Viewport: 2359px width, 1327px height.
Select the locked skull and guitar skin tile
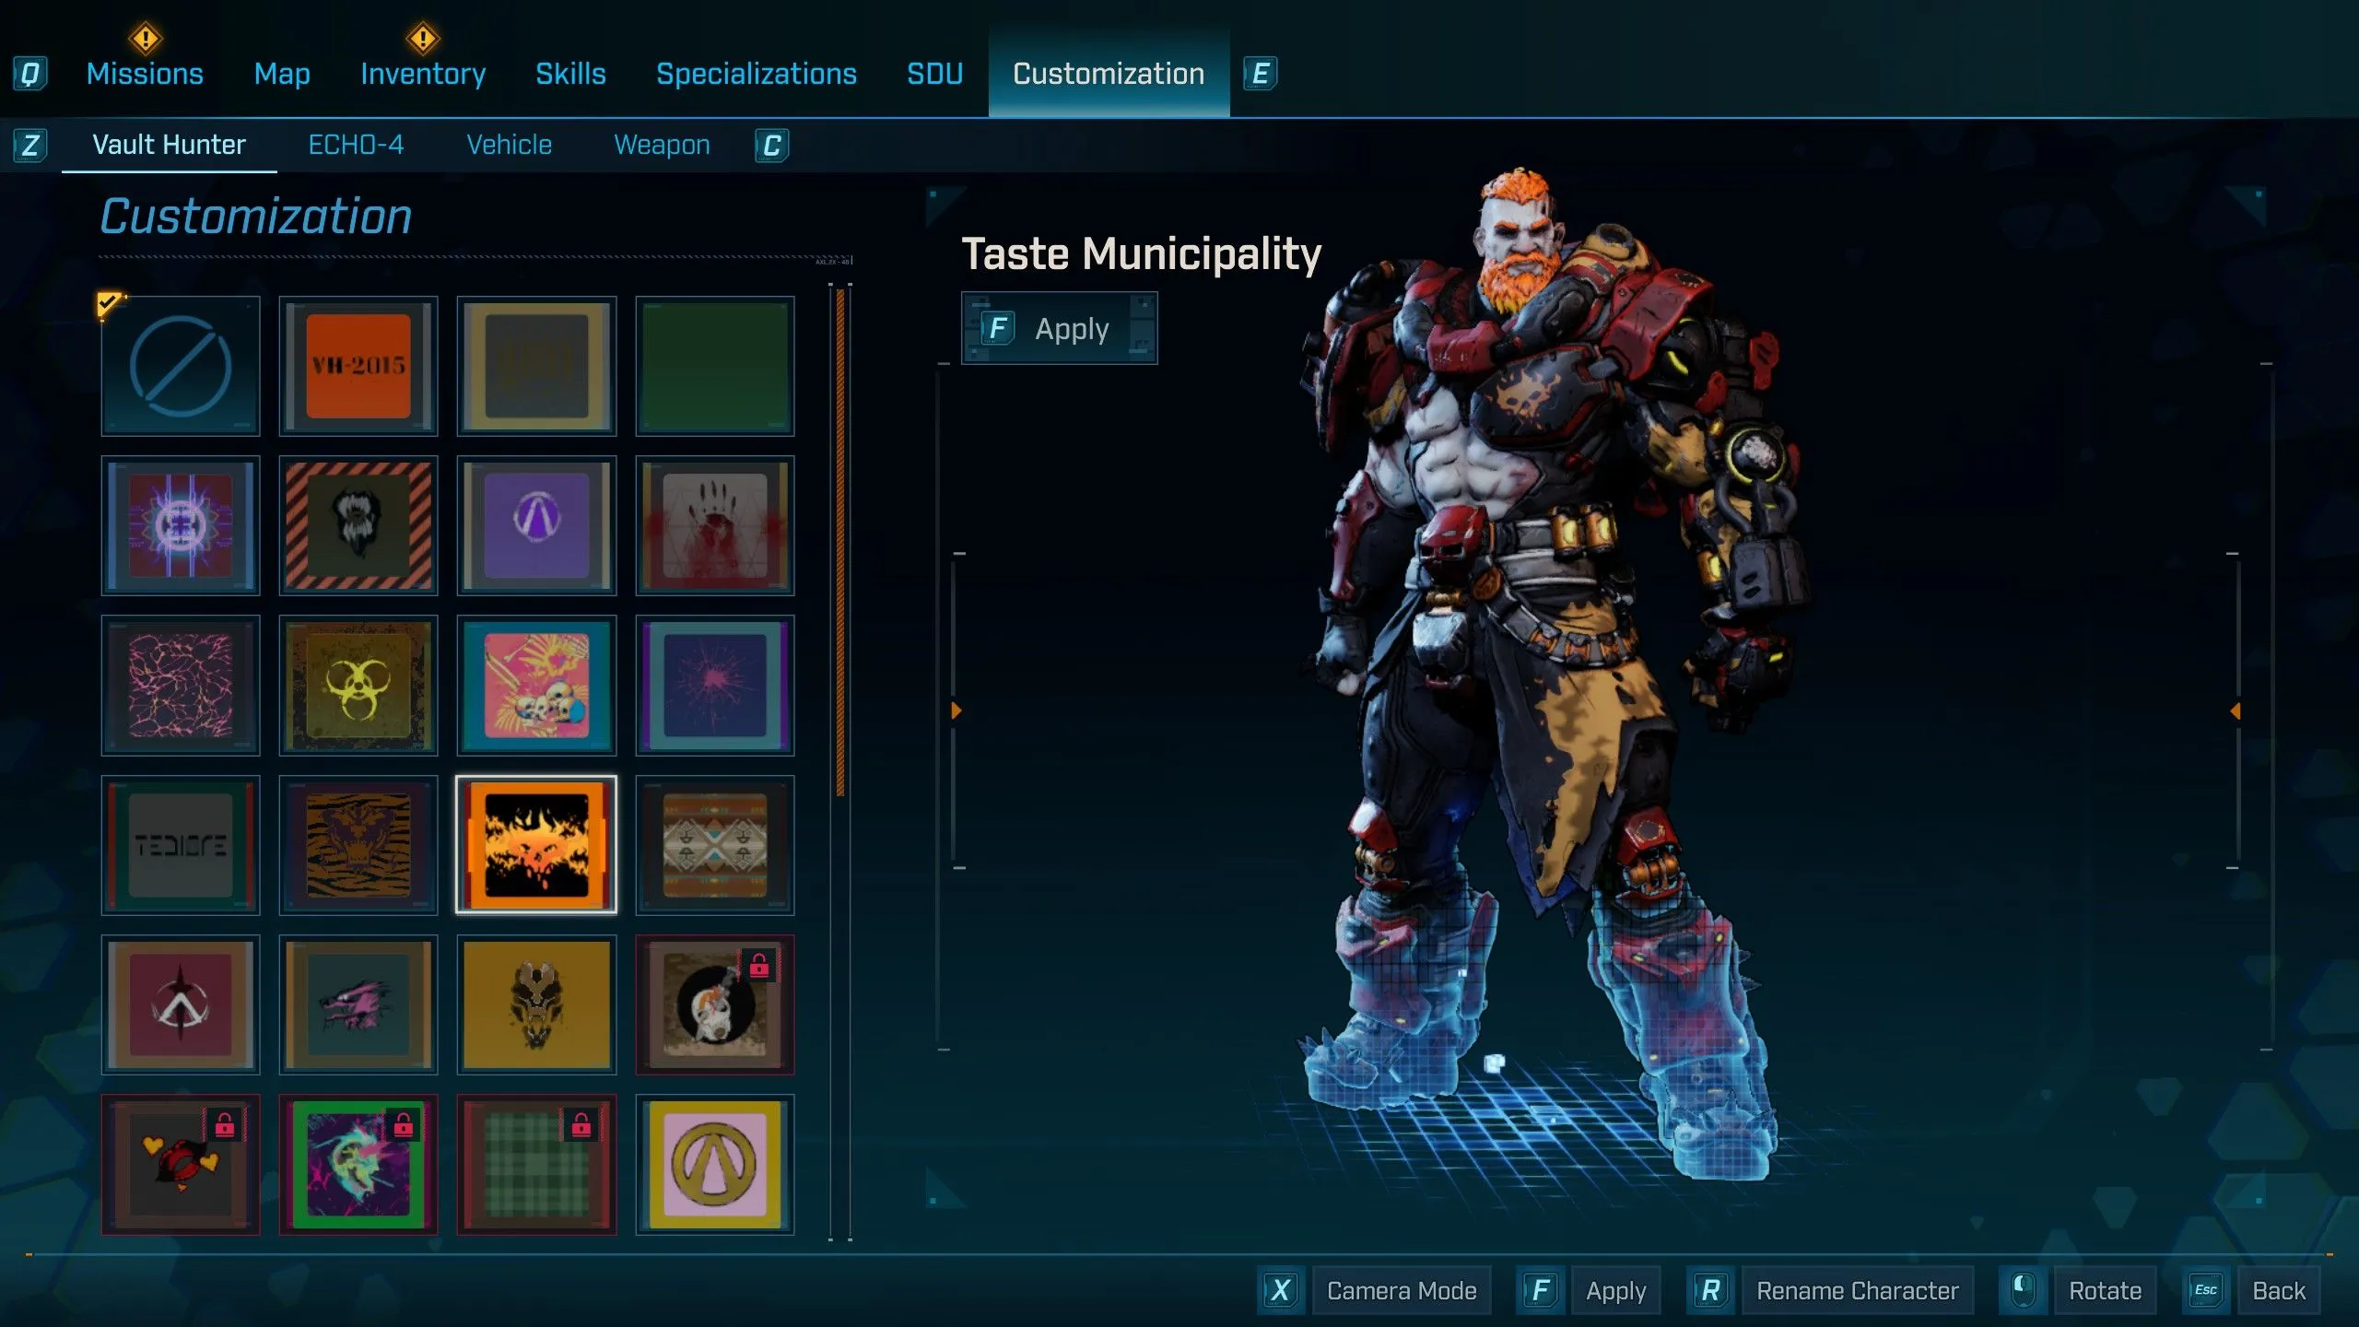[x=715, y=1004]
